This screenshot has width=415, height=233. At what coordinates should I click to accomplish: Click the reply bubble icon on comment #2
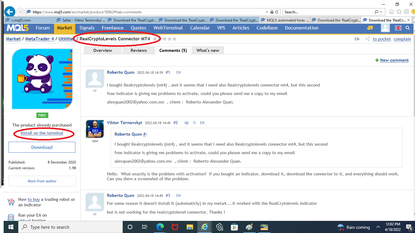point(187,123)
